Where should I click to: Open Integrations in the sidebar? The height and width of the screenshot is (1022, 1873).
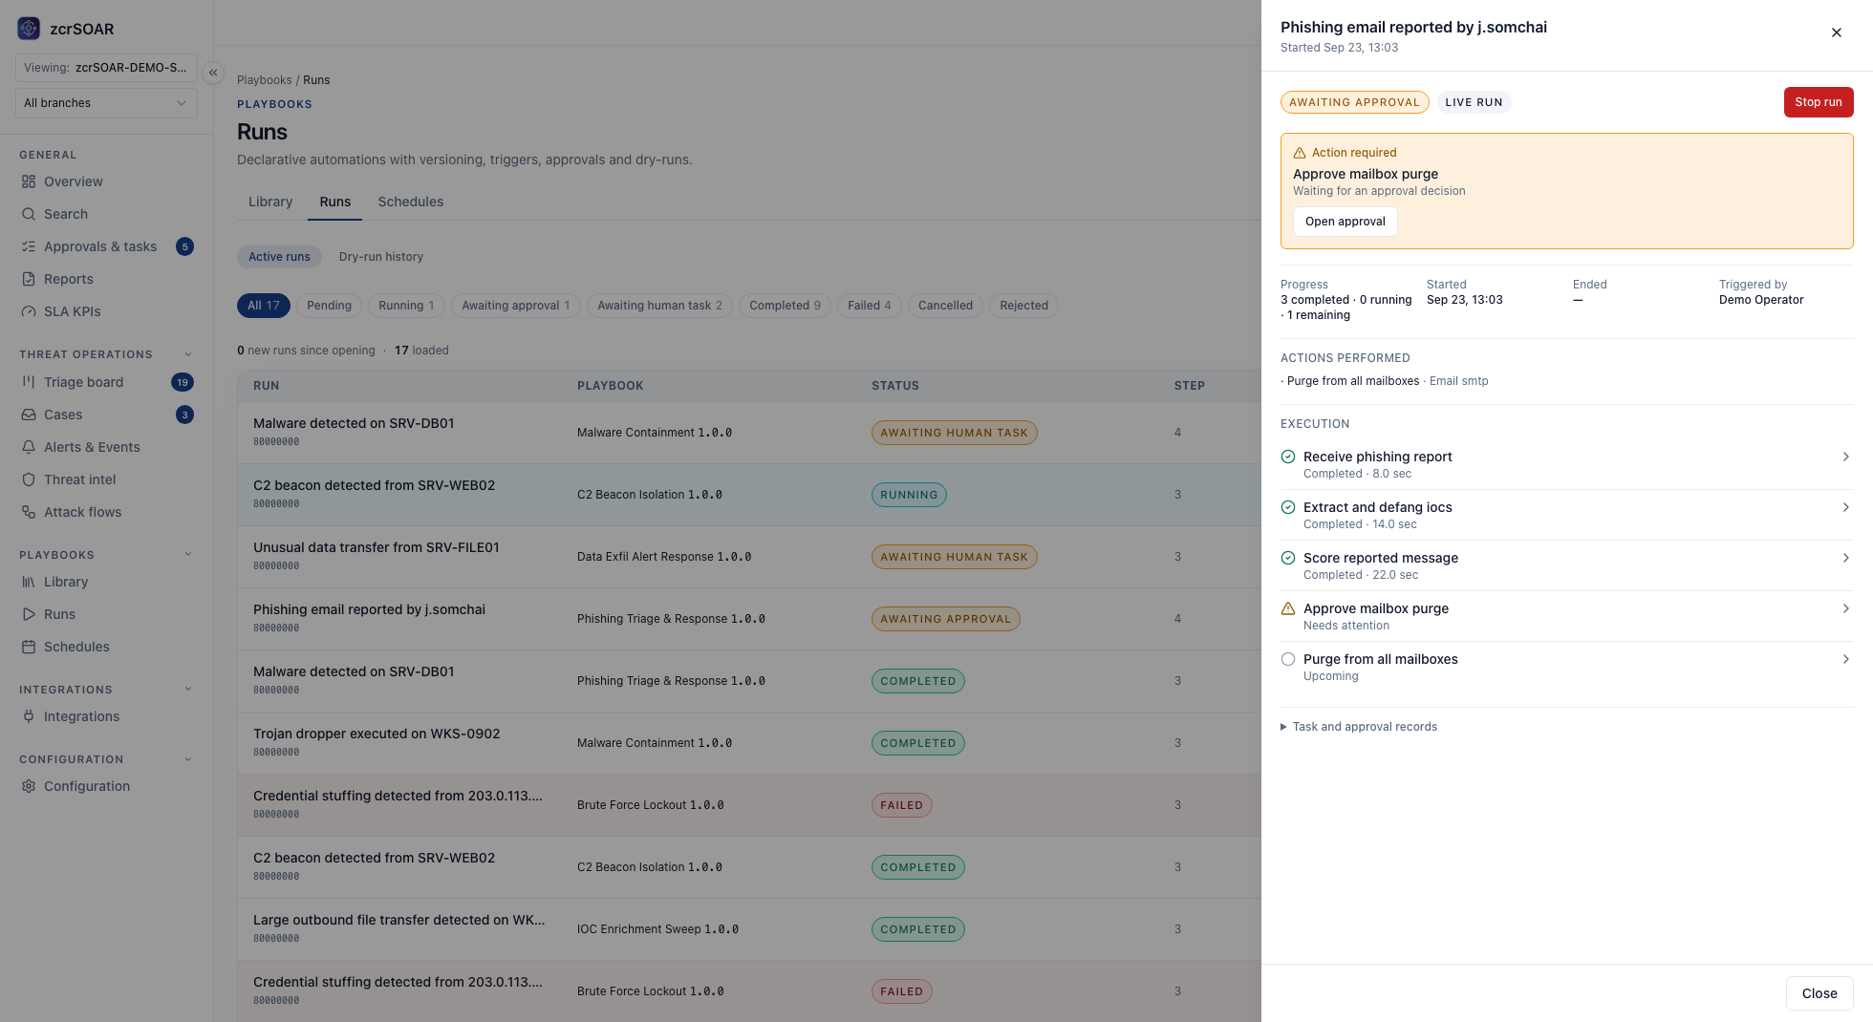coord(106,716)
